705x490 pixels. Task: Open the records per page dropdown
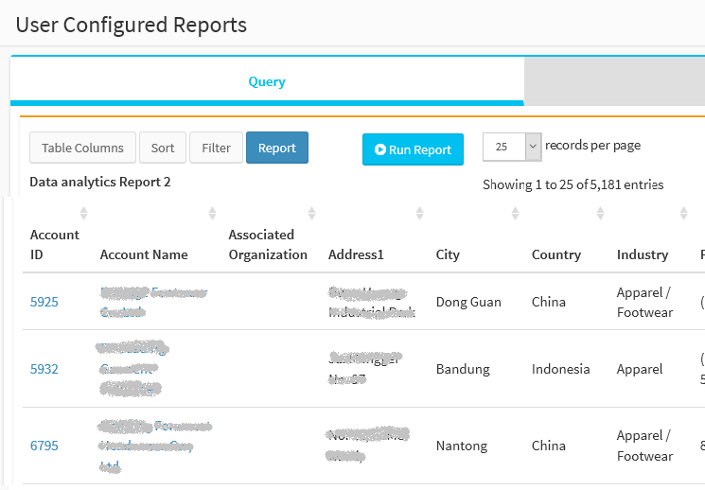click(511, 147)
